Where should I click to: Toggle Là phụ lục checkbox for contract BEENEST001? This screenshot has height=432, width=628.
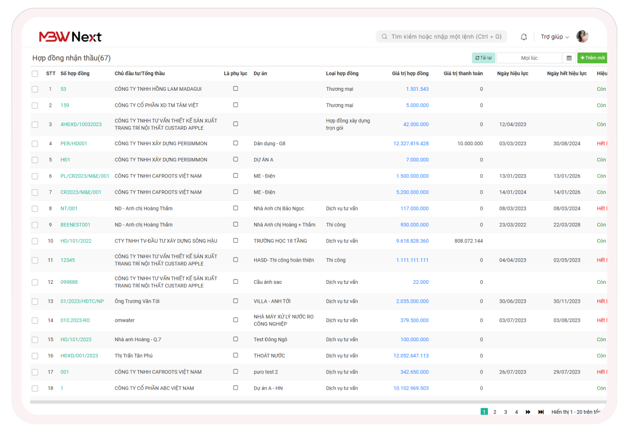(x=236, y=224)
